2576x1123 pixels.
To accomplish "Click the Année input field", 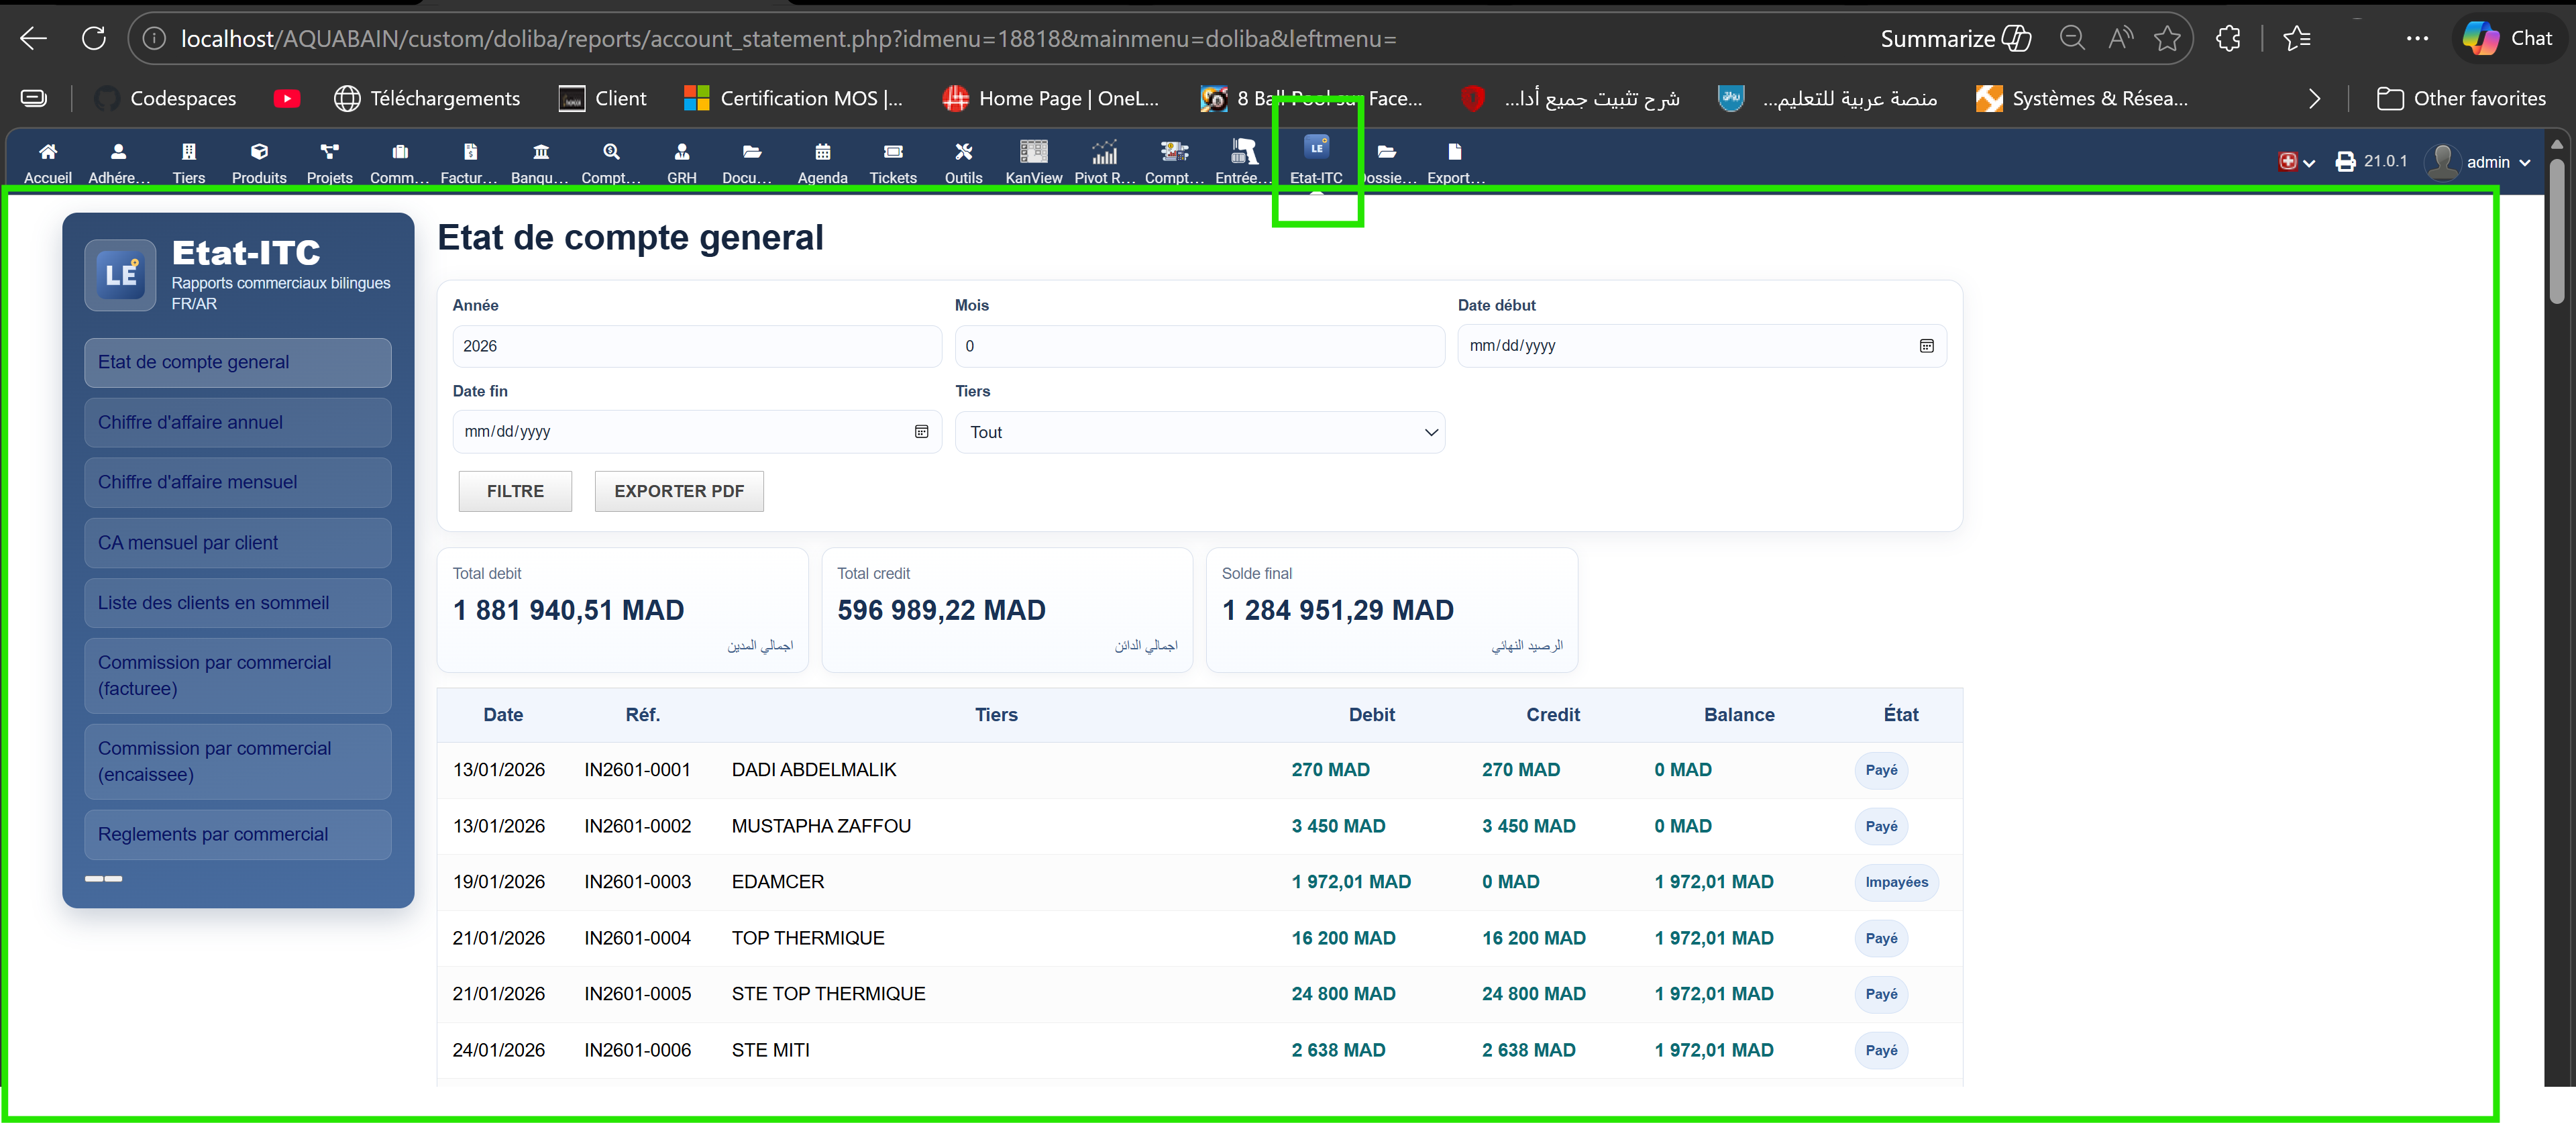I will pos(696,346).
